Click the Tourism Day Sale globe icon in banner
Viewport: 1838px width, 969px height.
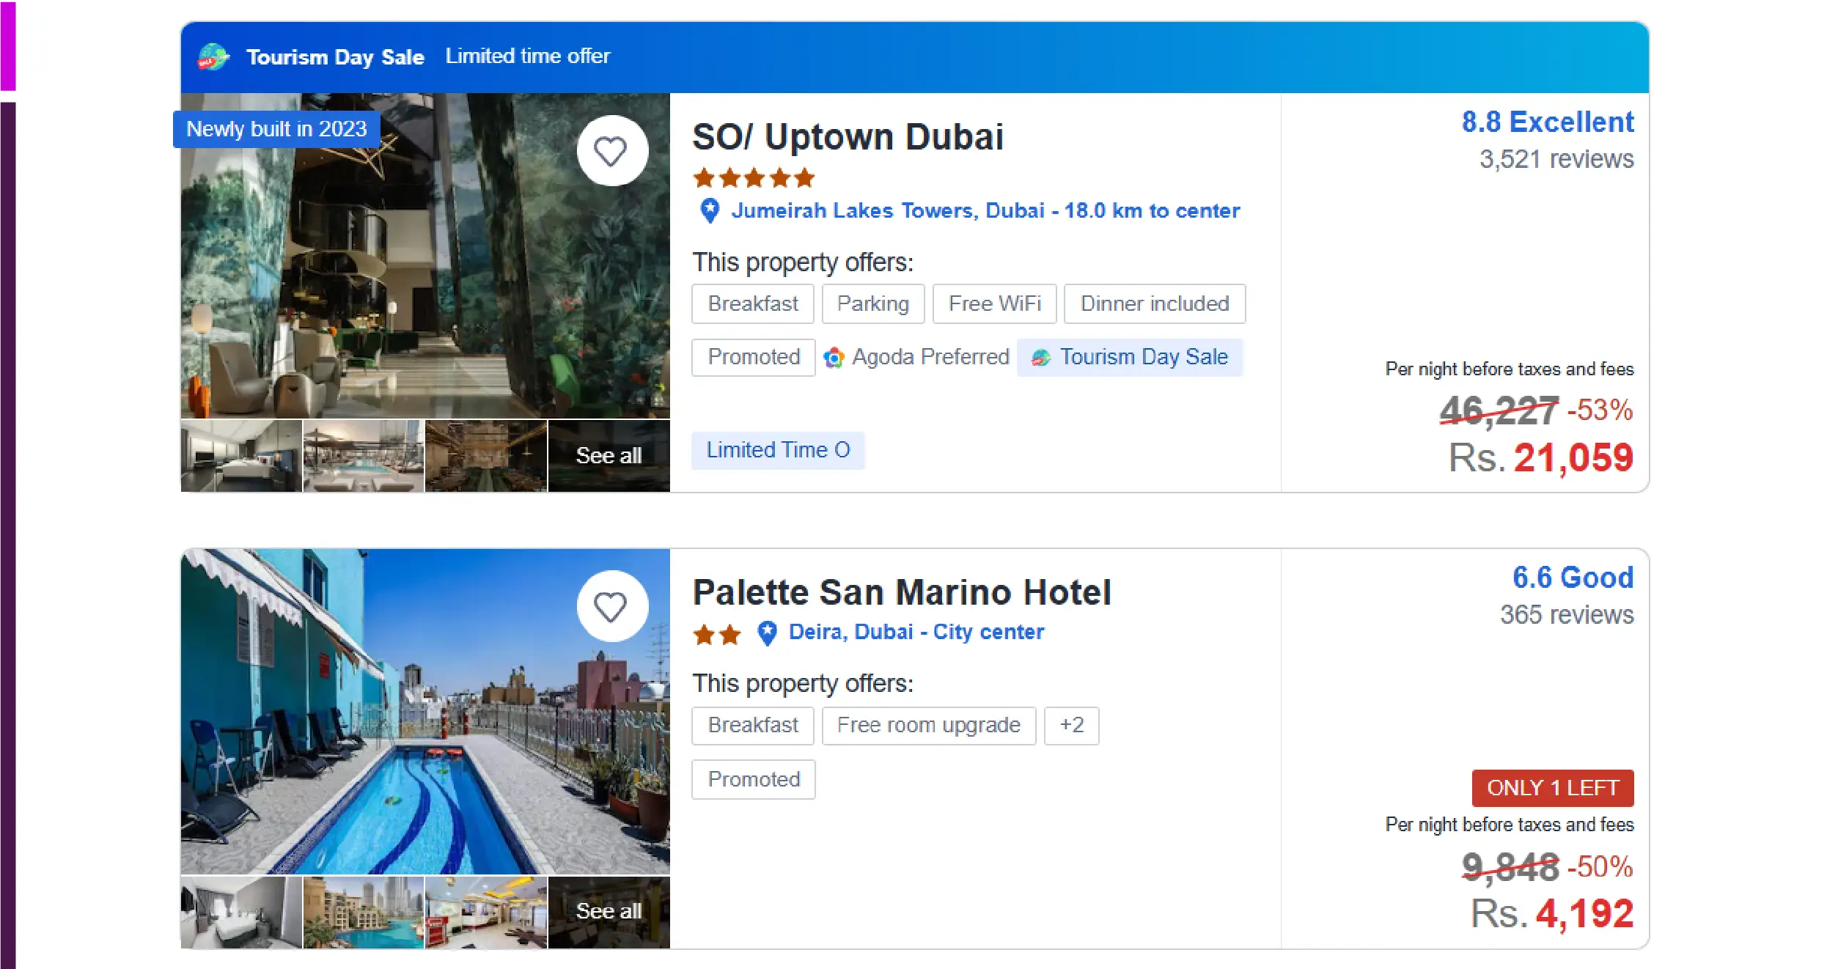point(213,57)
